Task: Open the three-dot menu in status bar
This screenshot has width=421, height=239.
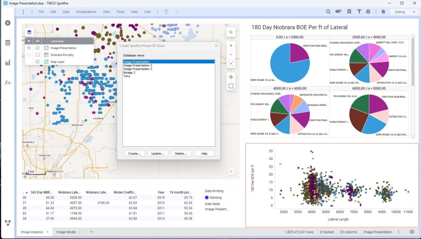Action: [398, 232]
